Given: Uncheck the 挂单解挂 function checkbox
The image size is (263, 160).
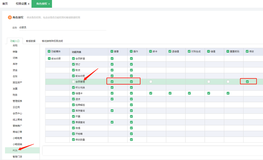Looking at the screenshot, I should tap(73, 105).
